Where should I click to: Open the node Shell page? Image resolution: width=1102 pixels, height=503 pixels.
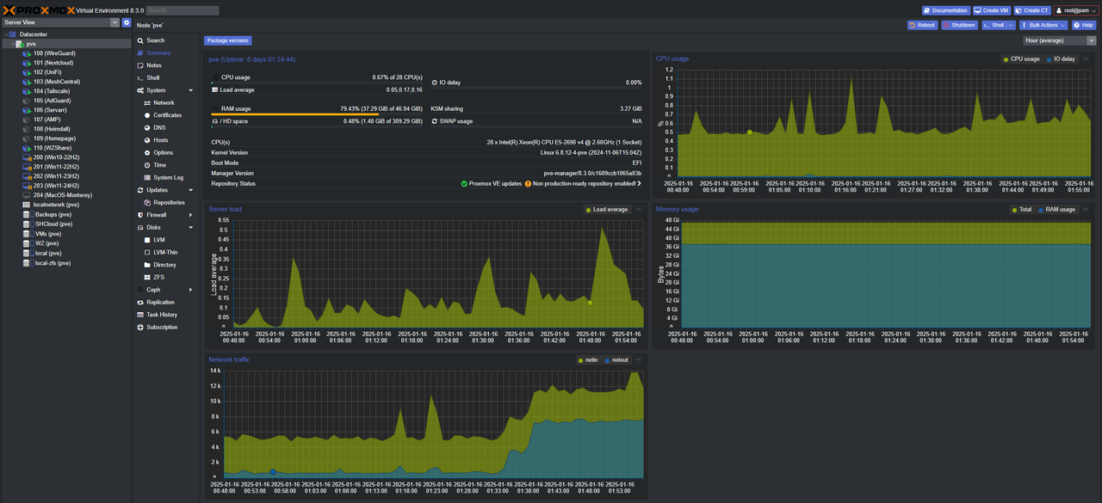pos(148,77)
